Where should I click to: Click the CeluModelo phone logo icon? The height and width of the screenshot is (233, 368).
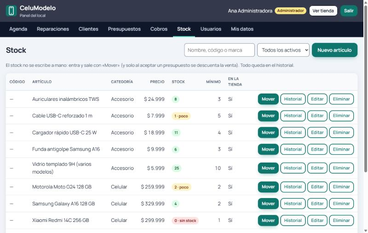pyautogui.click(x=11, y=11)
